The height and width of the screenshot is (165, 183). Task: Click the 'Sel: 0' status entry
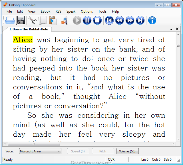[168, 159]
